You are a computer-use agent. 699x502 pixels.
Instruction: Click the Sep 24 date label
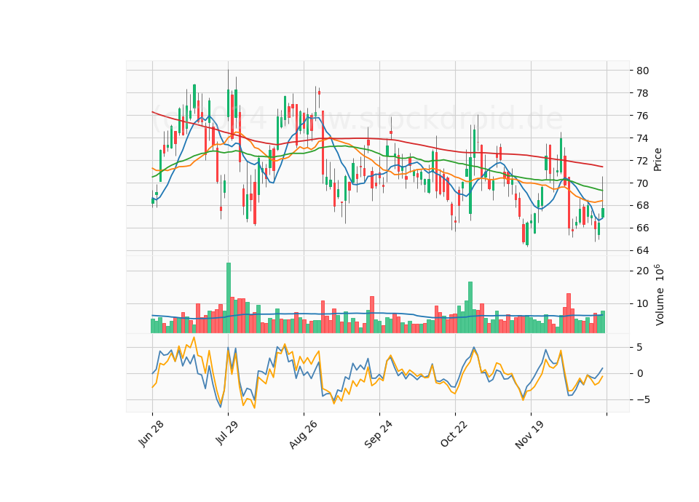point(378,434)
